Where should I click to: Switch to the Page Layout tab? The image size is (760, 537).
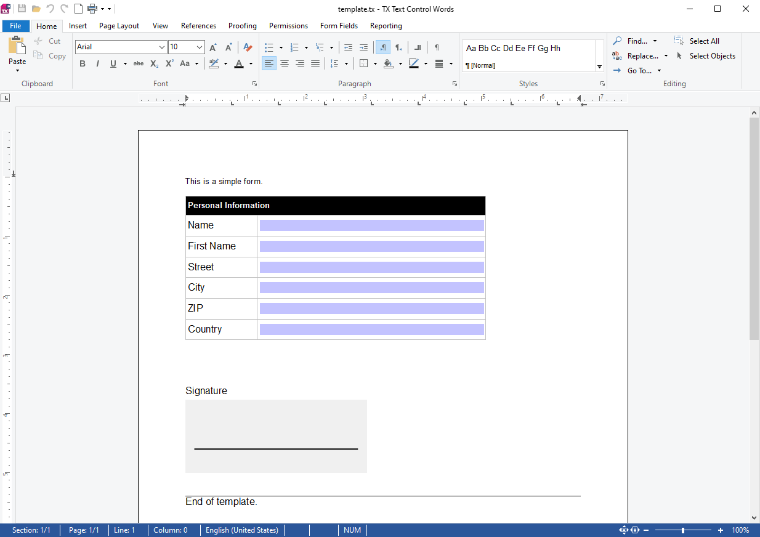pyautogui.click(x=119, y=26)
